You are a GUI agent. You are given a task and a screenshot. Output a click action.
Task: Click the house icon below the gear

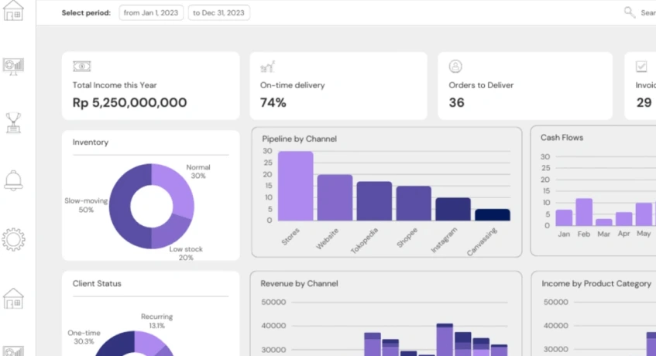13,298
